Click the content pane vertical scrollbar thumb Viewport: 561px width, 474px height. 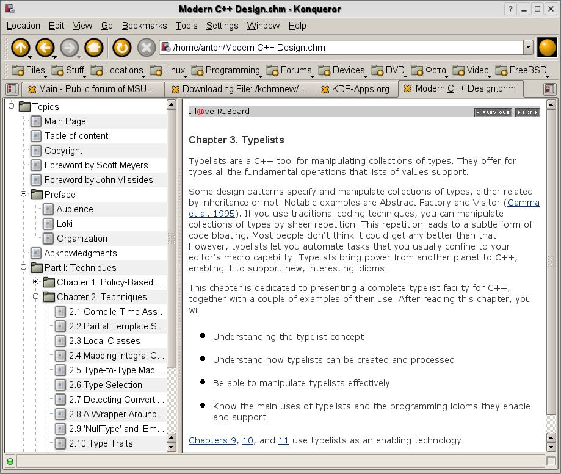tap(551, 262)
